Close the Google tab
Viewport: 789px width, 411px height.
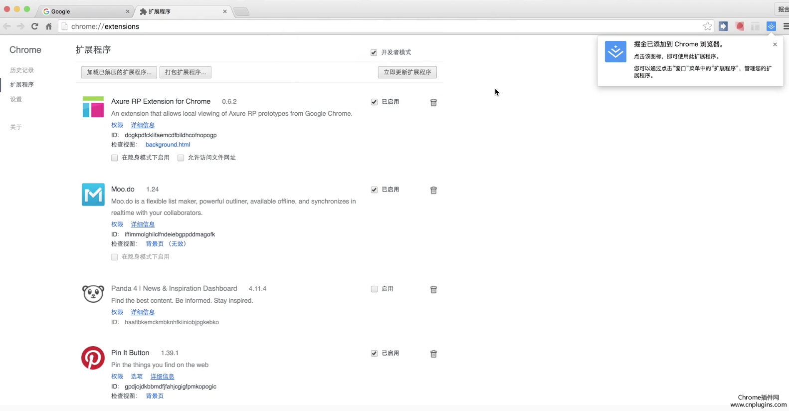[x=127, y=11]
